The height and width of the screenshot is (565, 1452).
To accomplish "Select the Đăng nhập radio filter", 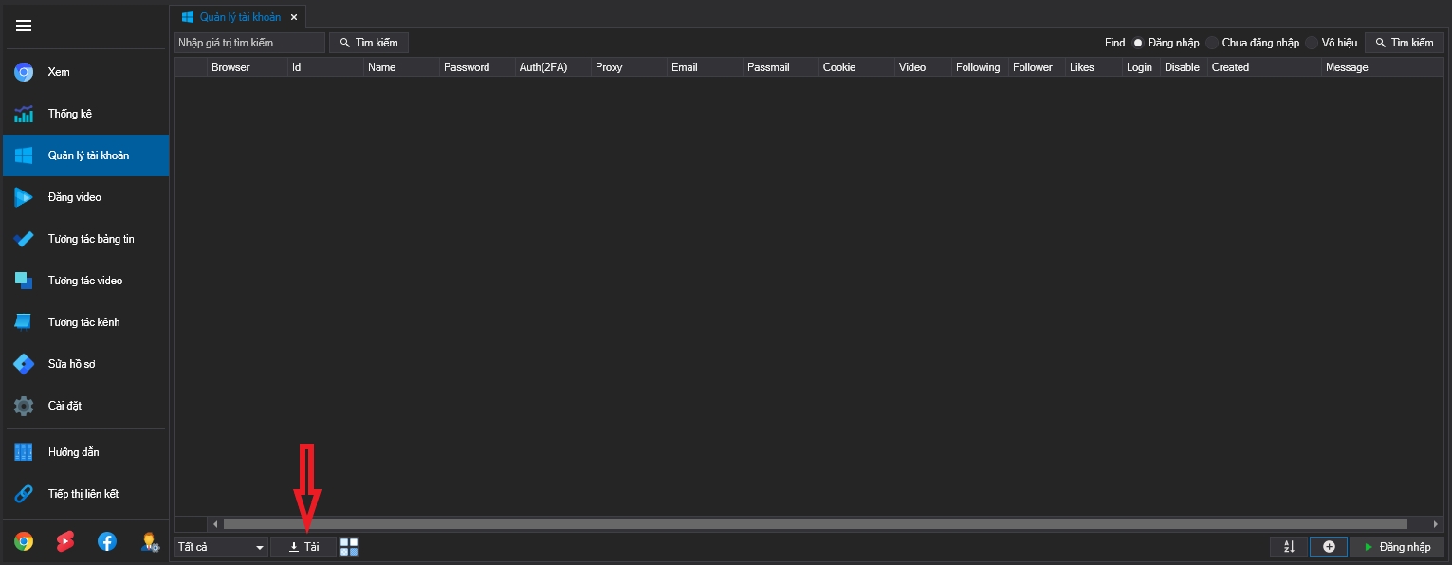I will point(1138,43).
